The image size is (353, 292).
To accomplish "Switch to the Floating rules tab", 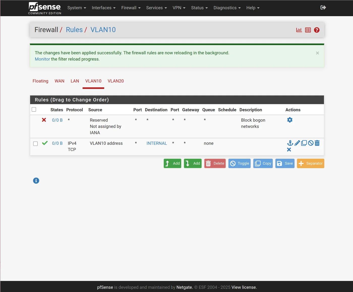I will [x=40, y=81].
